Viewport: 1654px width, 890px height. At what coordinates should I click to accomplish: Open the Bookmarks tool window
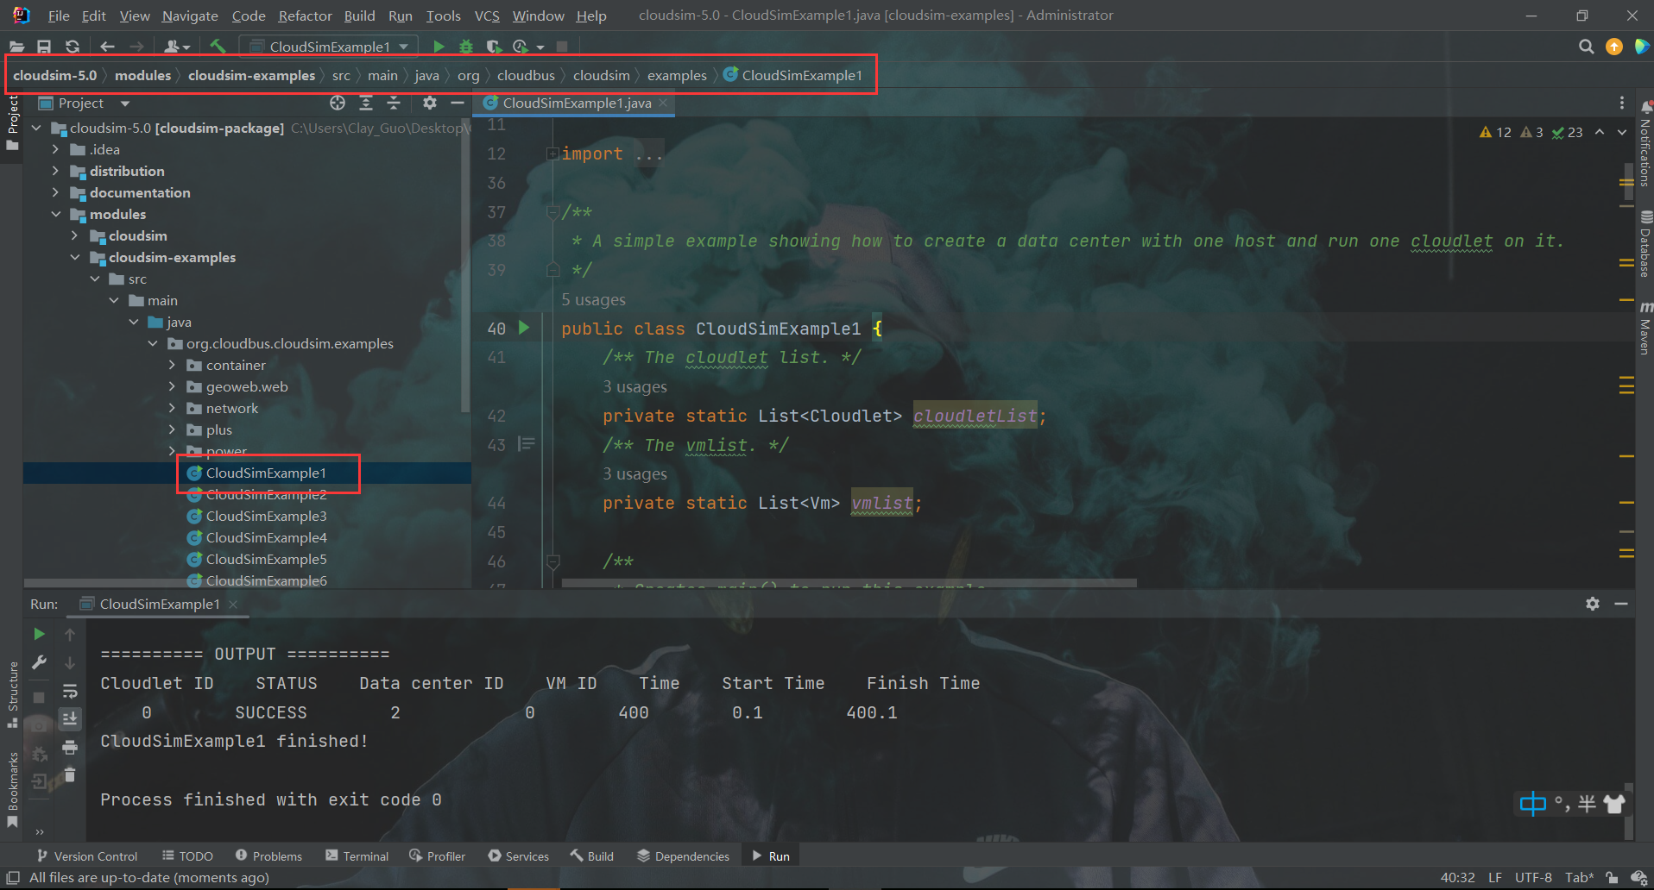pyautogui.click(x=13, y=789)
